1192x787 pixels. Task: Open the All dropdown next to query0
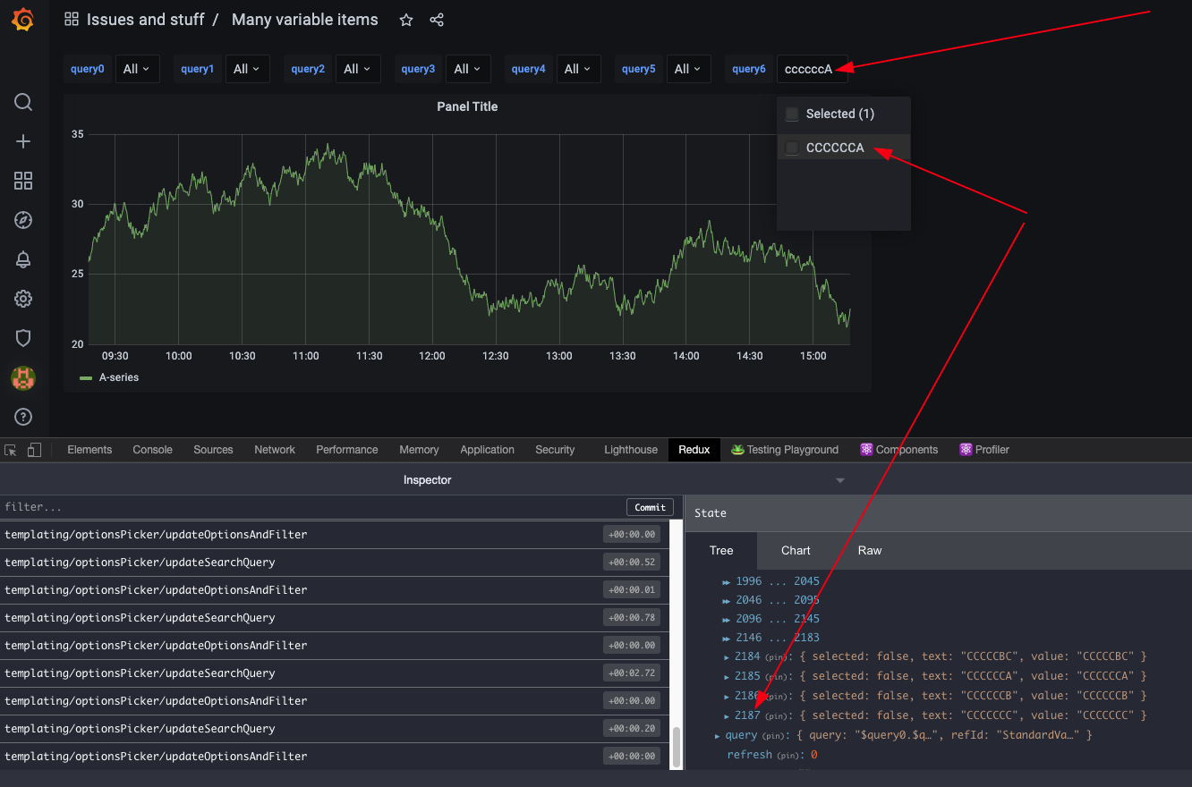pos(137,69)
